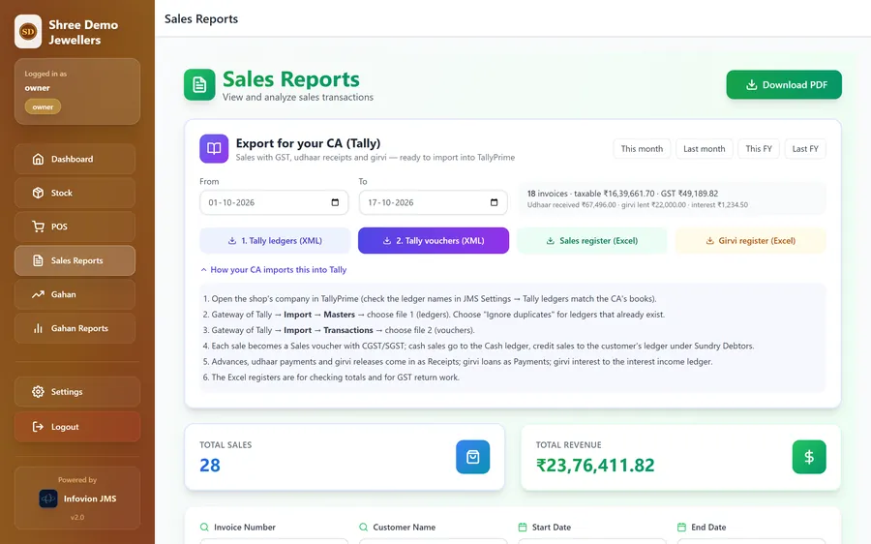Click download icon on Tally ledgers button
Viewport: 871px width, 544px height.
point(232,241)
